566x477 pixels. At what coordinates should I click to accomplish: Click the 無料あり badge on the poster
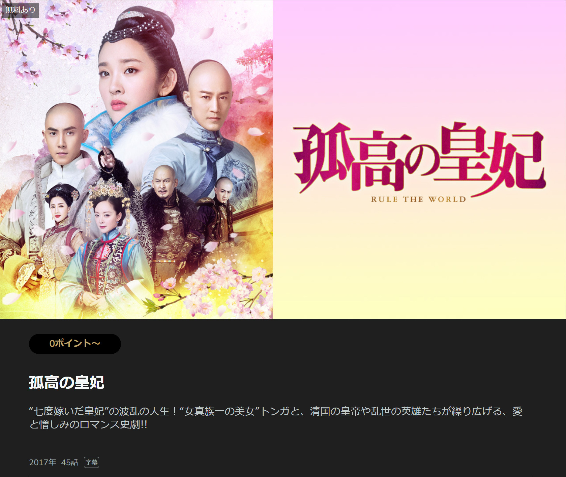21,10
